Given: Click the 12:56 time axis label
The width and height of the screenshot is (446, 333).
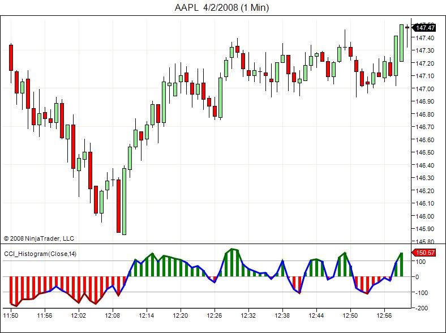Looking at the screenshot, I should pyautogui.click(x=384, y=315).
